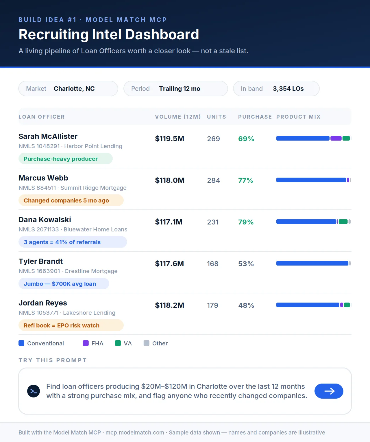The width and height of the screenshot is (370, 442).
Task: Click the $117.1M volume value
Action: click(x=169, y=222)
